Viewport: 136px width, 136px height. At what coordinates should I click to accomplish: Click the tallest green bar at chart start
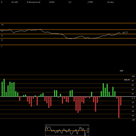point(4,88)
